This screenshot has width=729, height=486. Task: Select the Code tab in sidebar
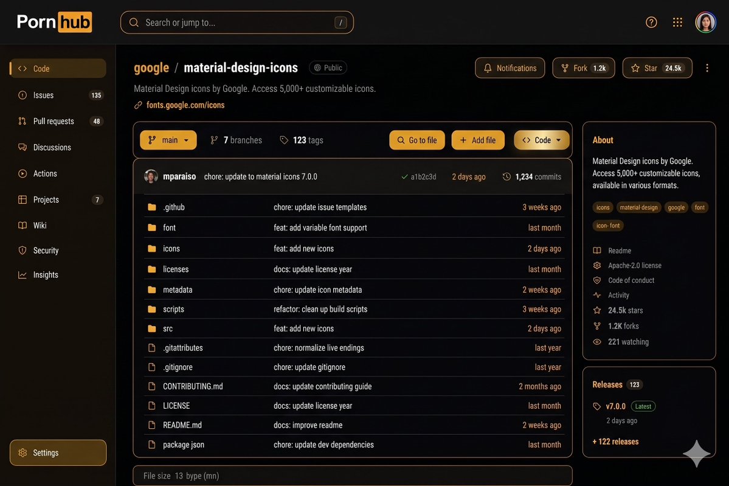coord(58,68)
